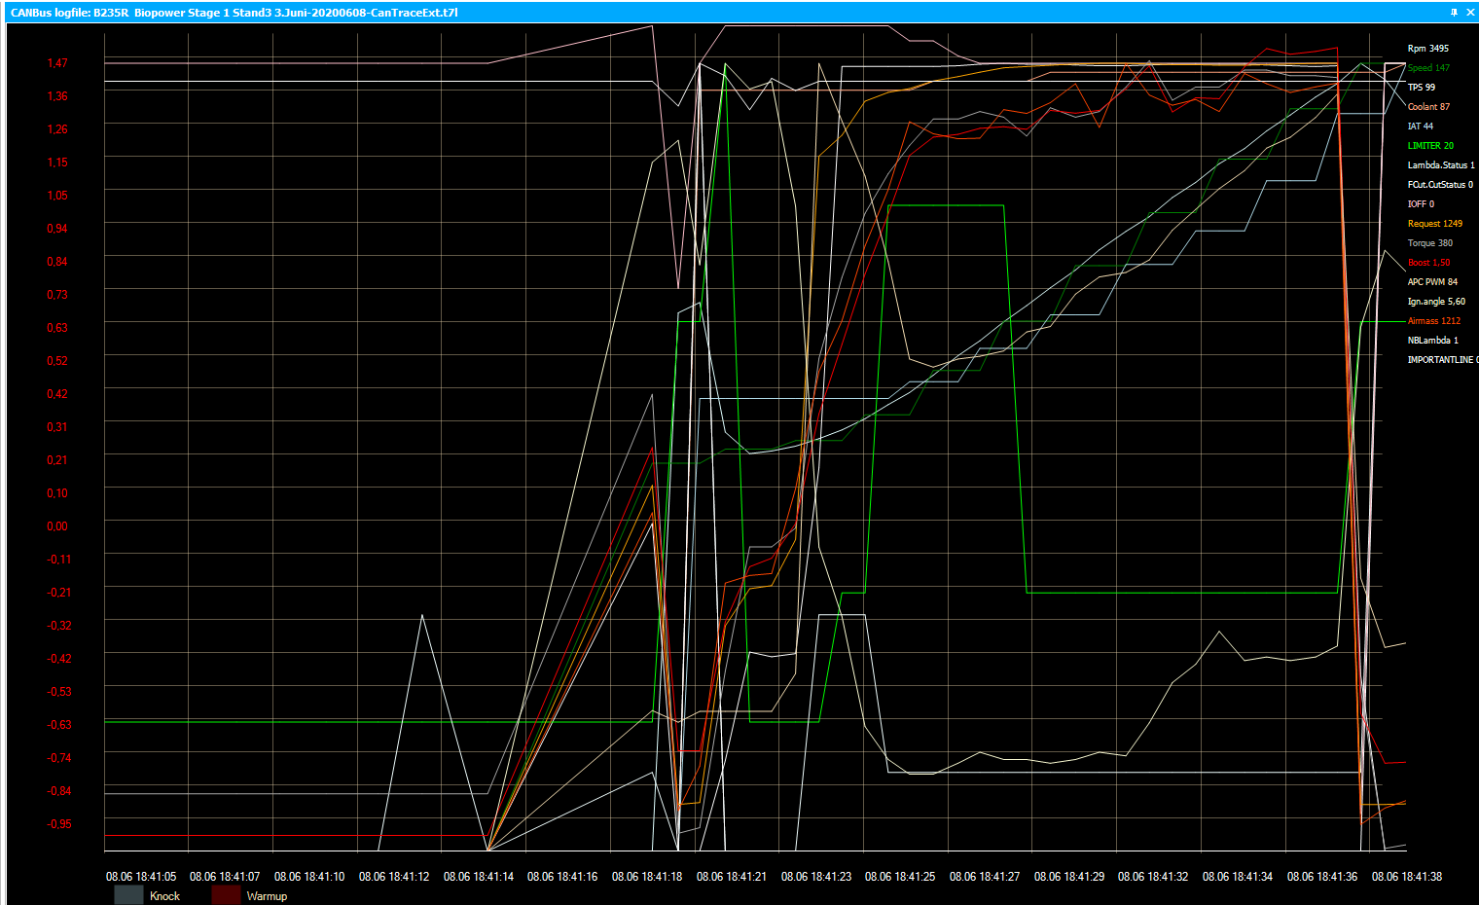Click the 08.06 18:41:23 time label
Viewport: 1479px width, 905px height.
click(816, 877)
